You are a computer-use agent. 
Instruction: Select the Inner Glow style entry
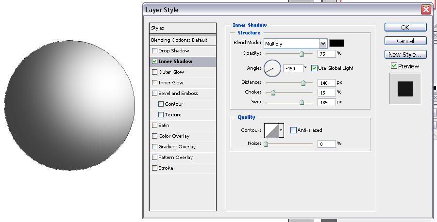coord(183,82)
